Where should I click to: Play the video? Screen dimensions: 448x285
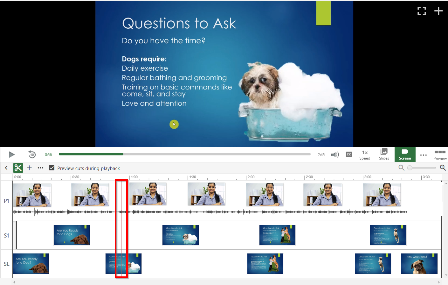12,155
